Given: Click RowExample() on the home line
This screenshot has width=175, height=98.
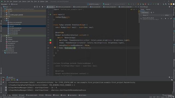Looking at the screenshot, I should [x=70, y=48].
